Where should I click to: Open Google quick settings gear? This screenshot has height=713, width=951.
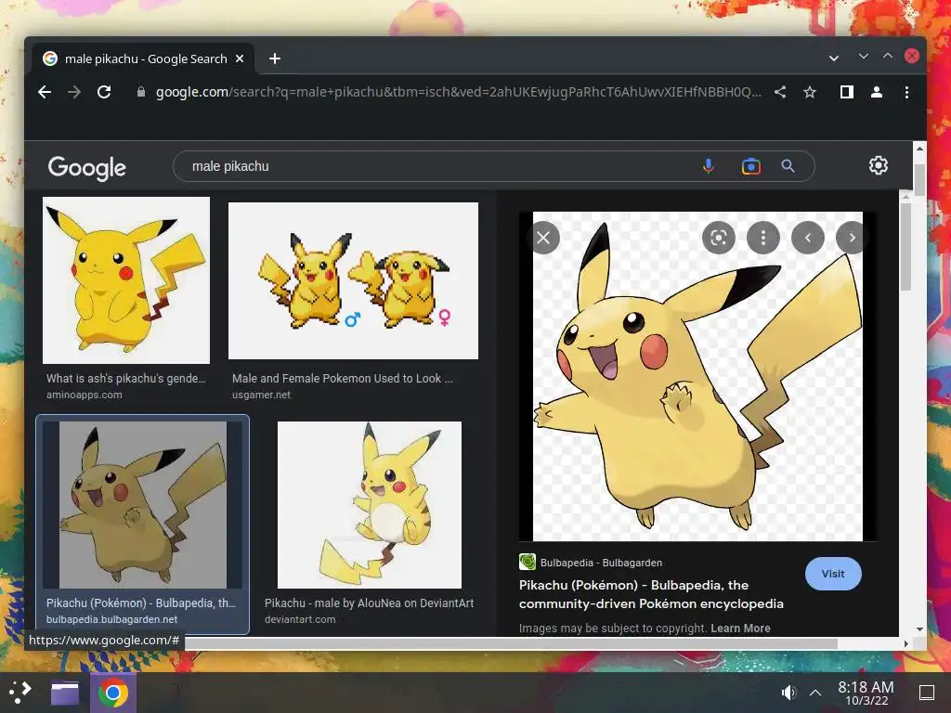click(879, 165)
